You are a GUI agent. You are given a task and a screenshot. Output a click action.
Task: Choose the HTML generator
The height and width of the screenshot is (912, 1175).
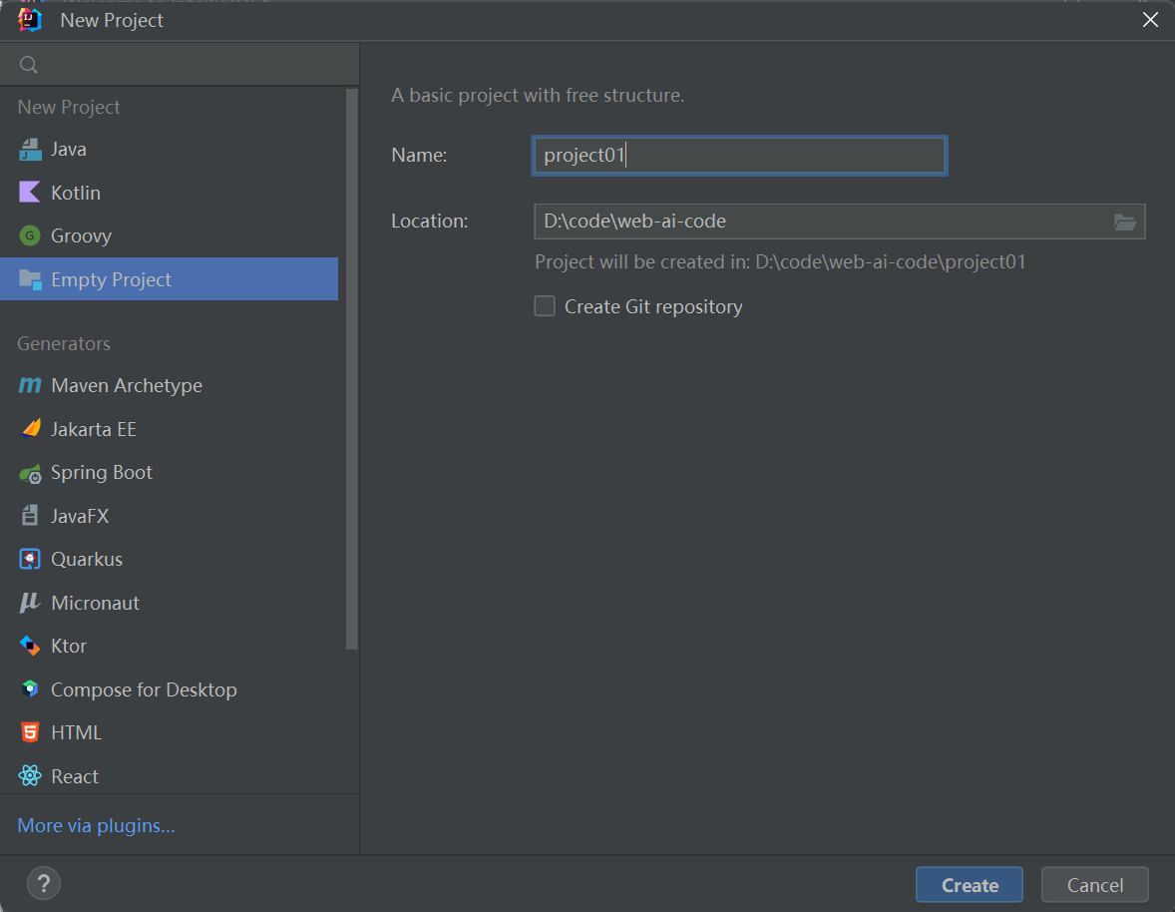pyautogui.click(x=170, y=732)
